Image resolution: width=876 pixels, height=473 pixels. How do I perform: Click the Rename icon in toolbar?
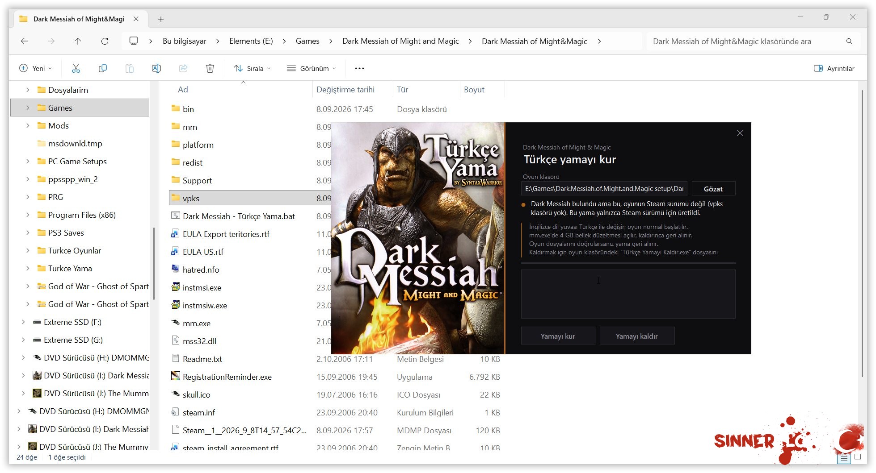(156, 68)
